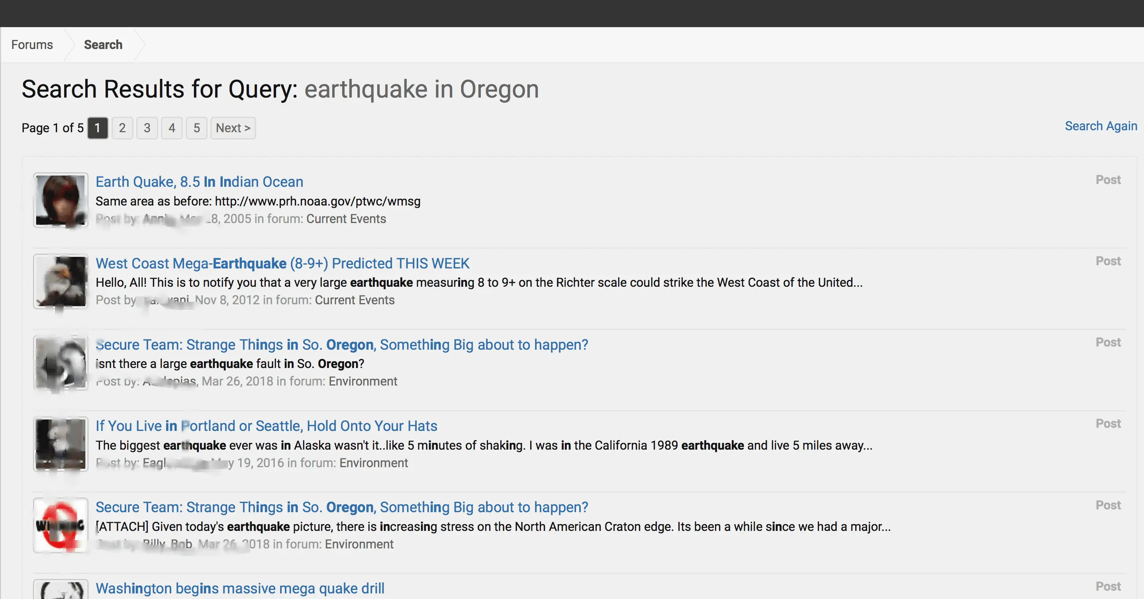Open Earth Quake, 8.5 In Indian Ocean thread
The height and width of the screenshot is (599, 1144).
pos(200,182)
